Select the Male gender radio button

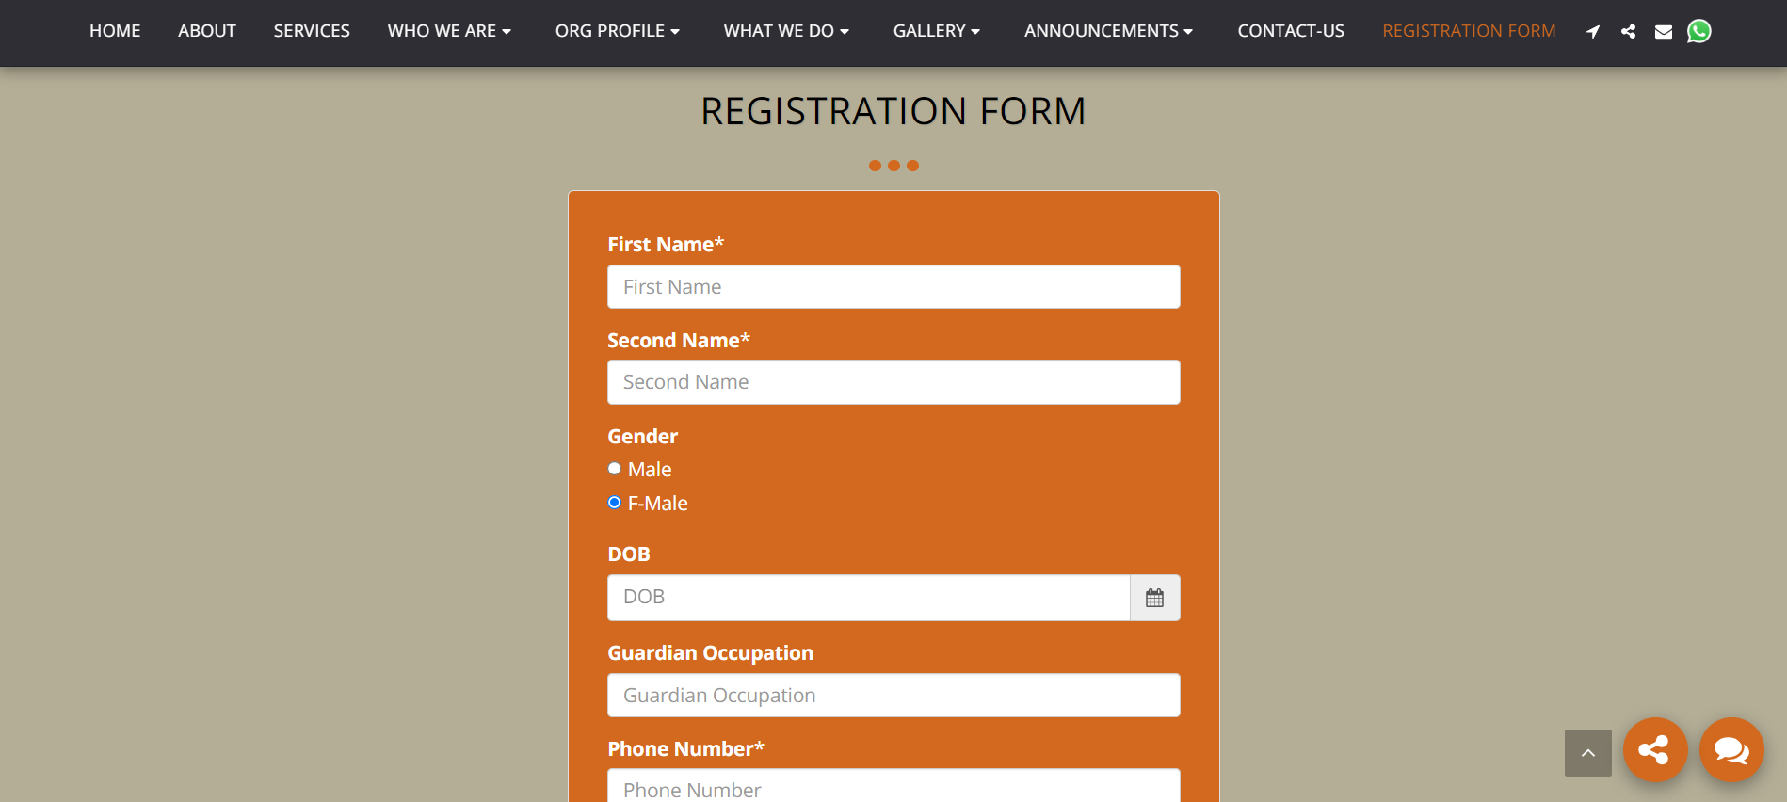615,469
